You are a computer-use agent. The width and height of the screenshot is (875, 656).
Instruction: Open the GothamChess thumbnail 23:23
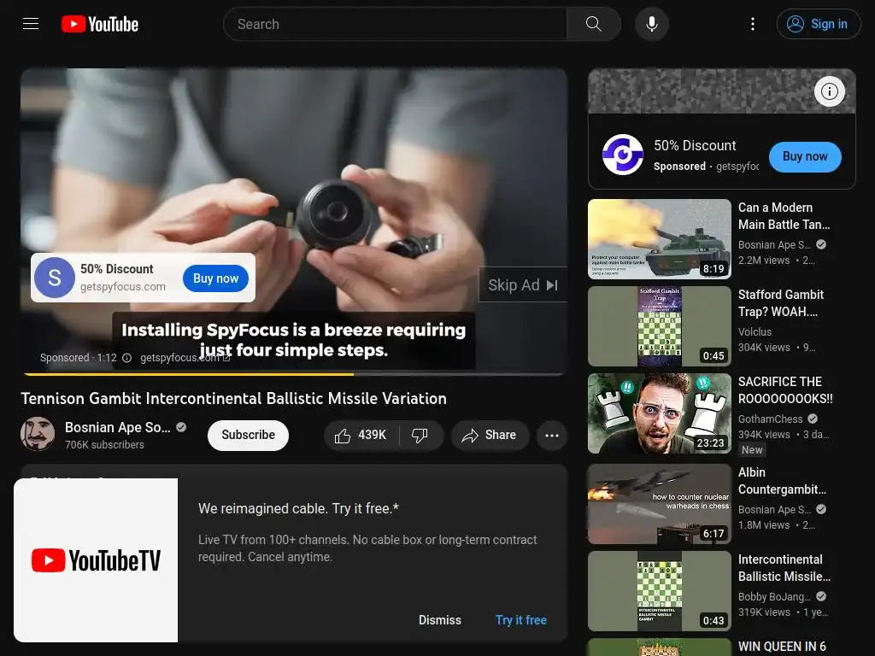(660, 413)
